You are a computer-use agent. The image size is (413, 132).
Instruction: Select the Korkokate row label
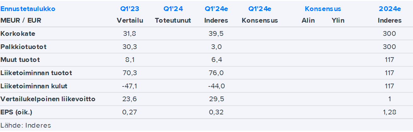click(x=18, y=34)
